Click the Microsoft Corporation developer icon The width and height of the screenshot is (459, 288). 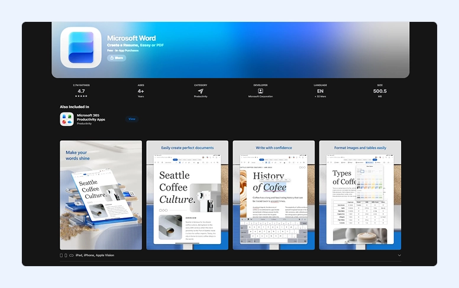(260, 91)
